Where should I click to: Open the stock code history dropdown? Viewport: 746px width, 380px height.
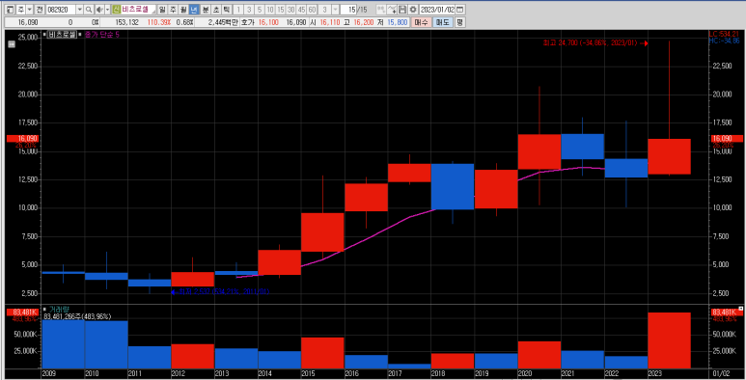79,10
